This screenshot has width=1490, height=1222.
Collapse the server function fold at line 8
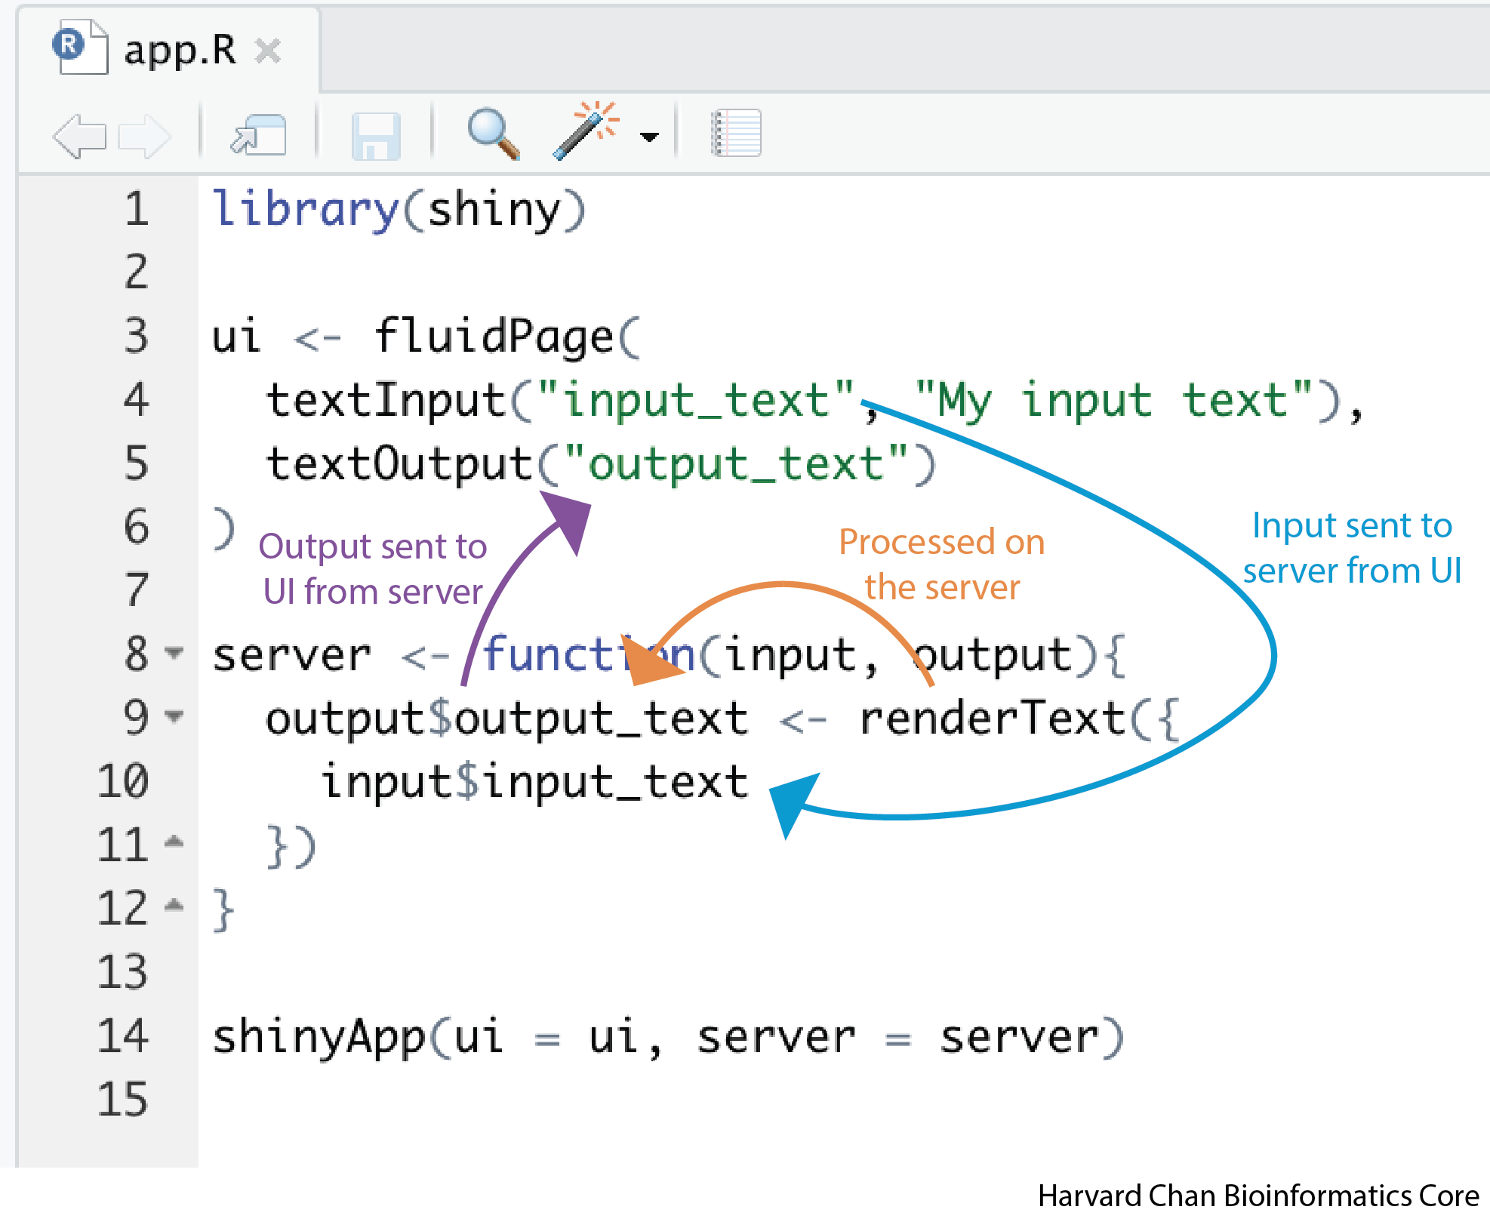pyautogui.click(x=174, y=651)
